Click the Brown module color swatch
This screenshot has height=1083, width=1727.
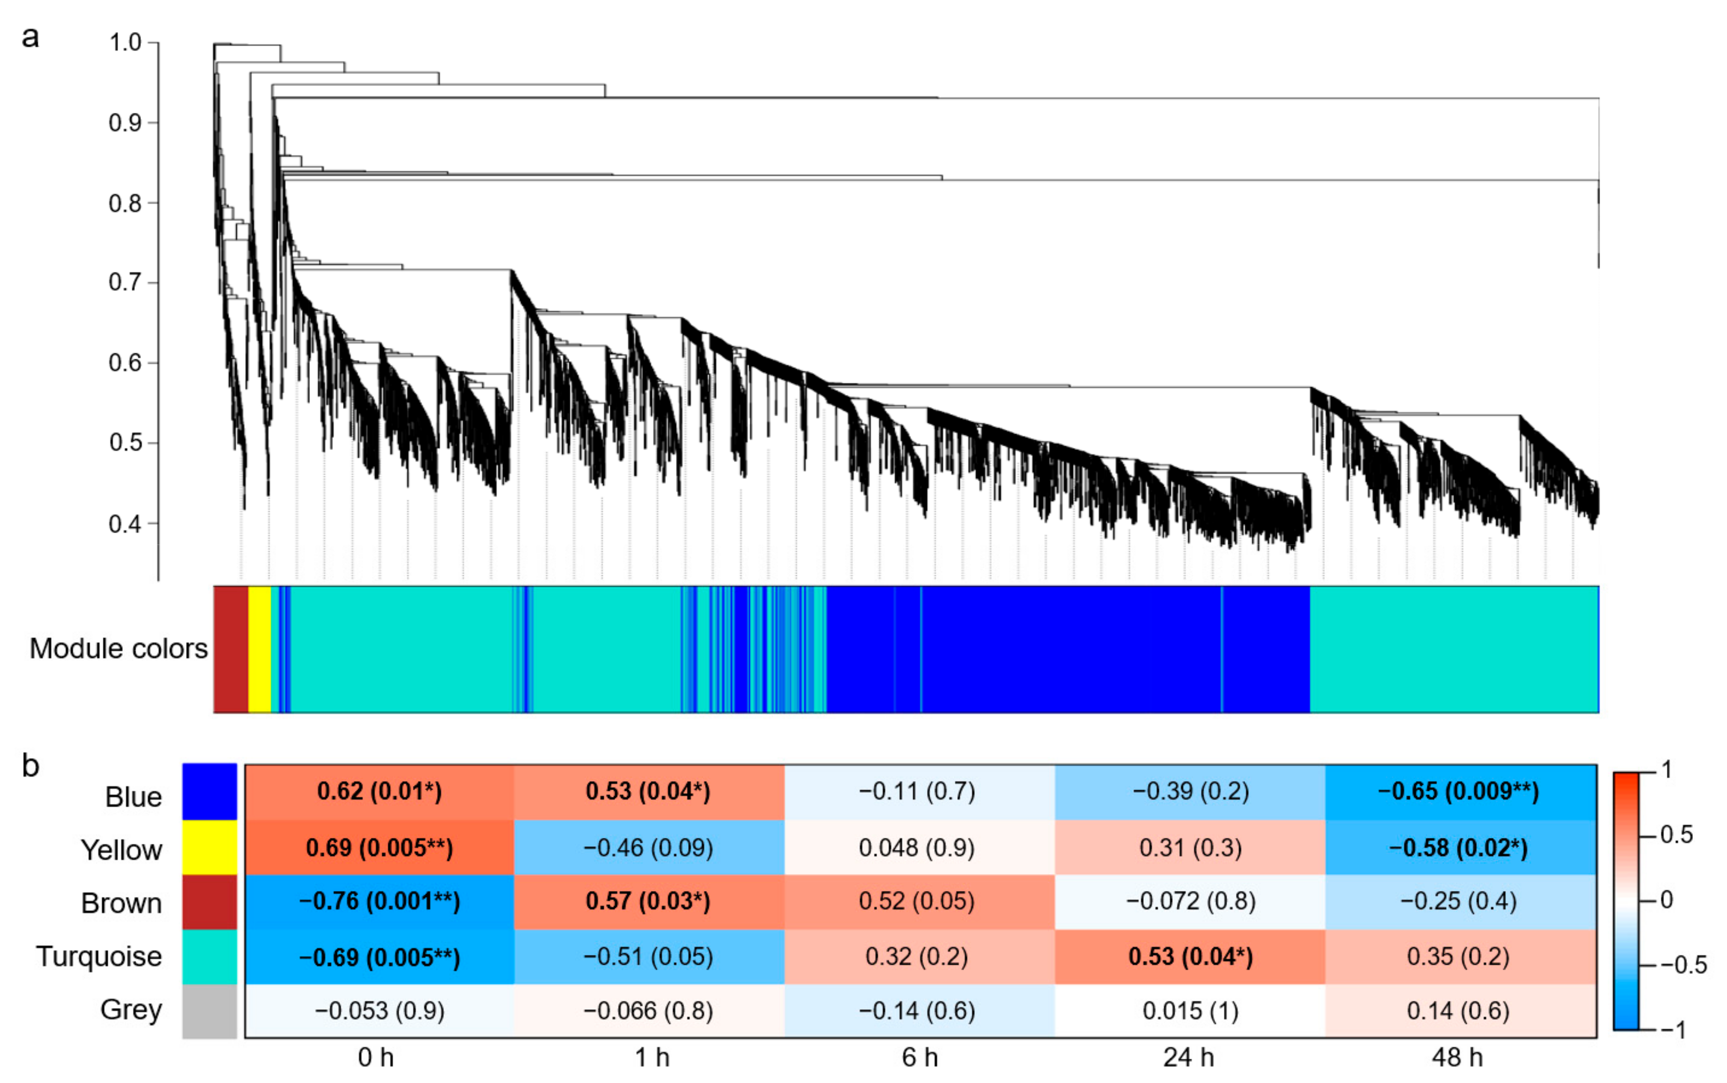click(209, 902)
